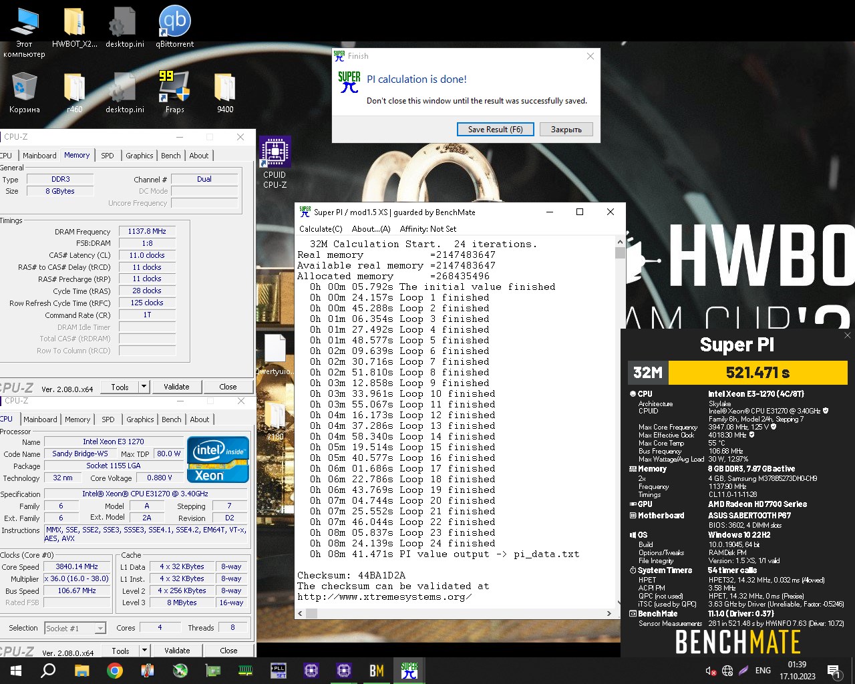Maximize the Super PI window

[x=580, y=212]
